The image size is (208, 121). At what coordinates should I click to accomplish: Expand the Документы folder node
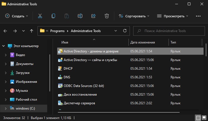point(6,64)
